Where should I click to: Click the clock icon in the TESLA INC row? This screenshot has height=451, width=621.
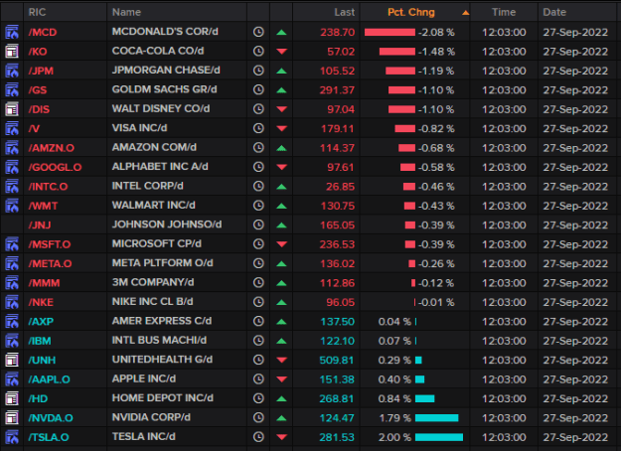(x=258, y=437)
